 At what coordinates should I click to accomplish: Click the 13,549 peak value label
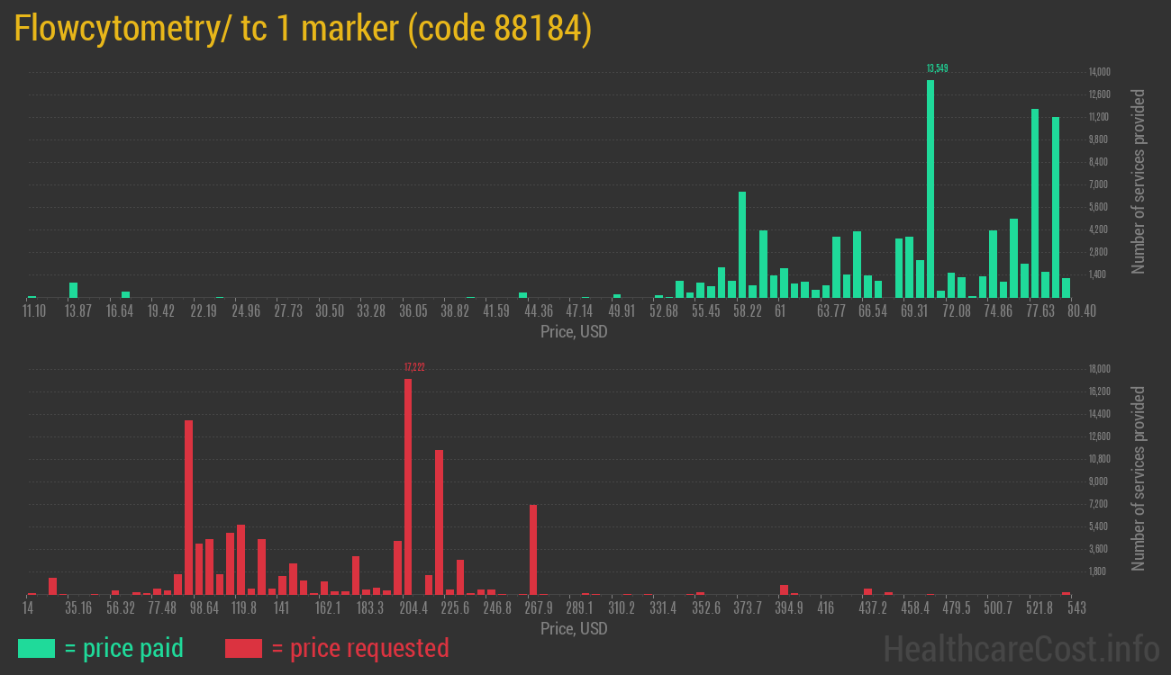tap(937, 68)
